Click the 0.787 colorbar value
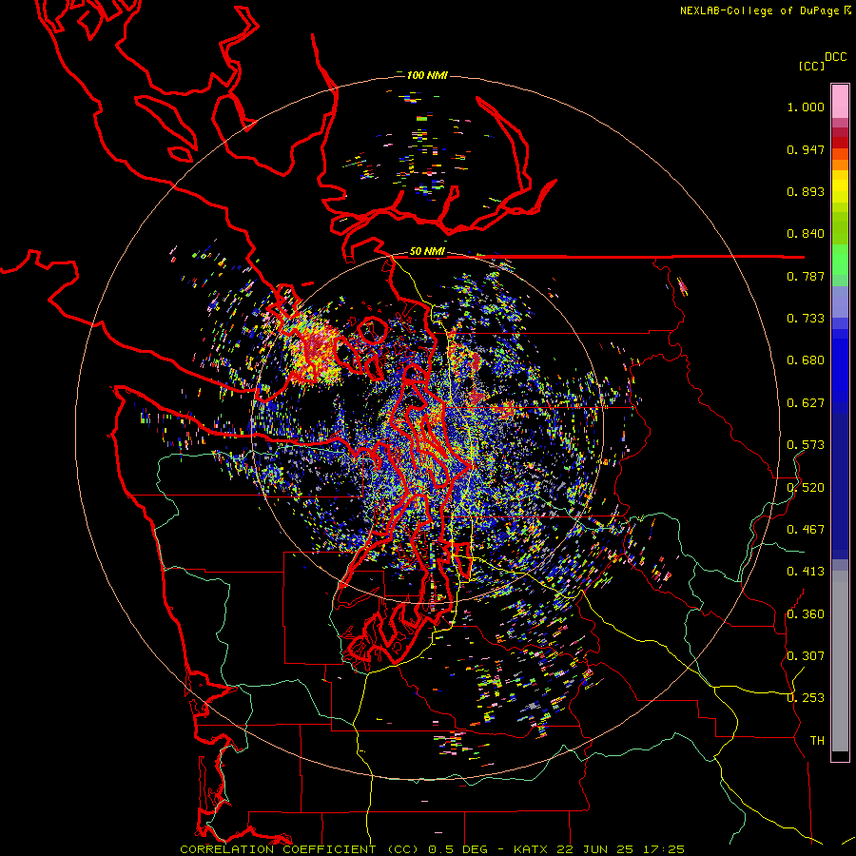This screenshot has height=856, width=856. [806, 276]
